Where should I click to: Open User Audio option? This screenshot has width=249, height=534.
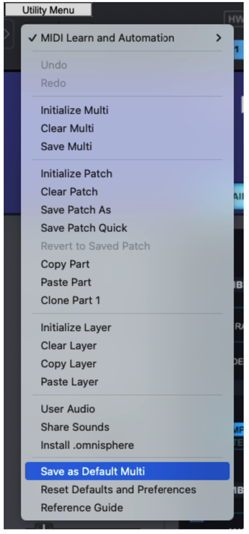68,409
